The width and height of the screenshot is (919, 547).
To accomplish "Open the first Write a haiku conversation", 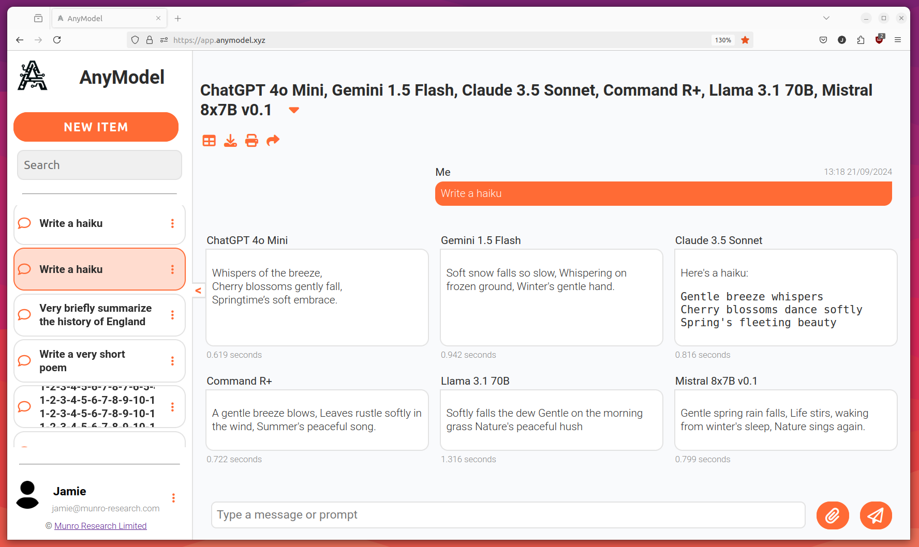I will click(x=99, y=223).
